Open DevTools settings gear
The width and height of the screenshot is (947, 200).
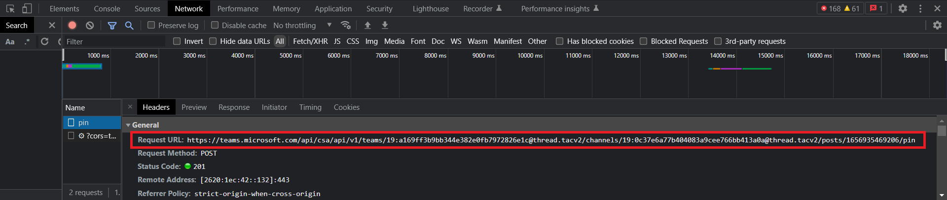tap(903, 8)
